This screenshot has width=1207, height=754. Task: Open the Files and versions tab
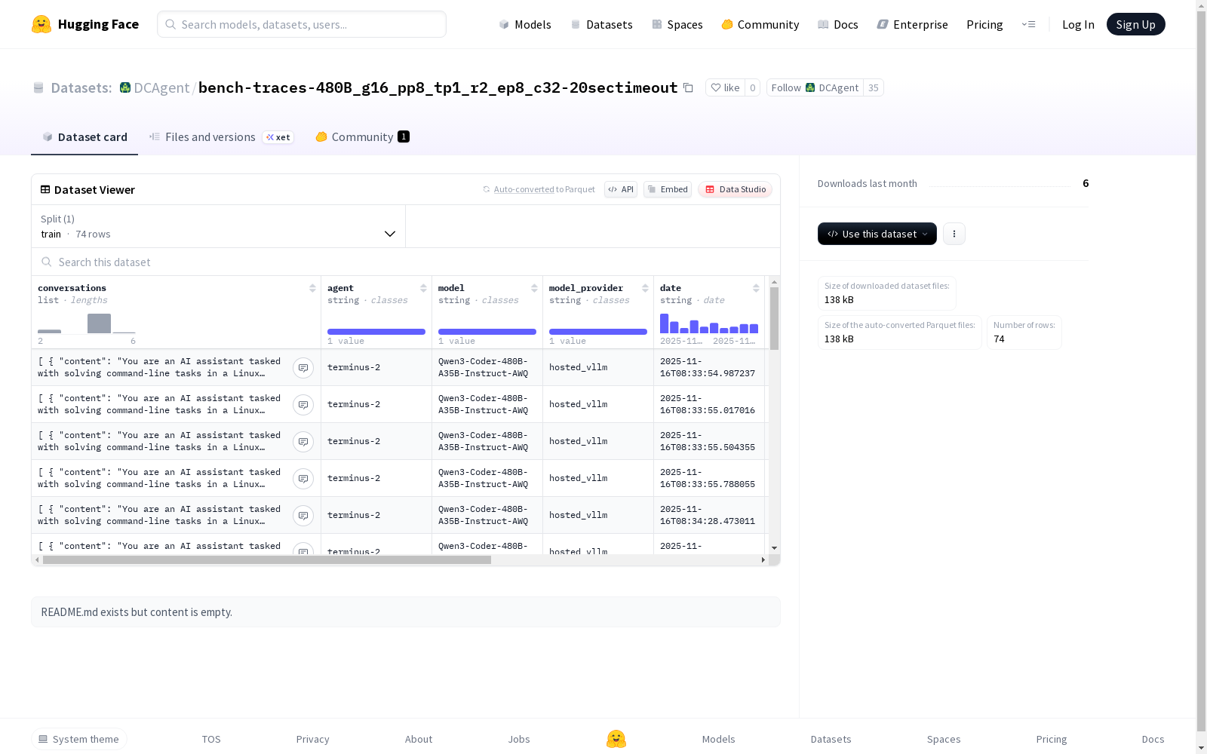[221, 136]
